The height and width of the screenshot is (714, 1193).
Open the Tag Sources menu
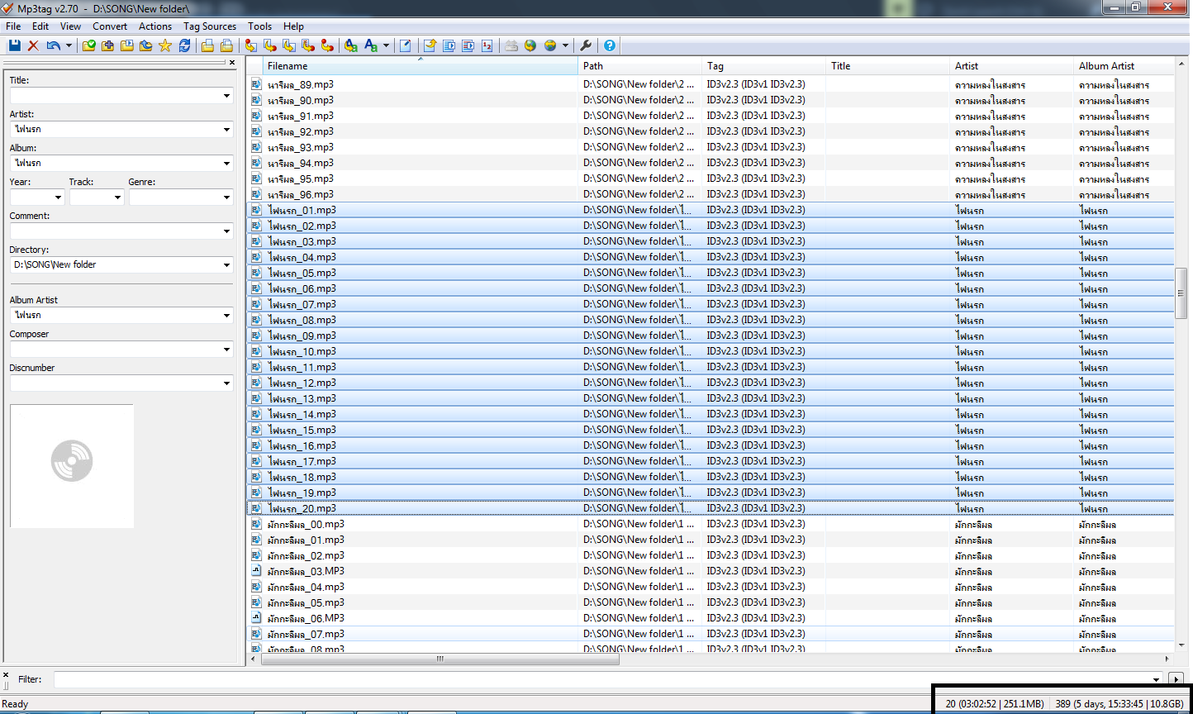click(210, 26)
